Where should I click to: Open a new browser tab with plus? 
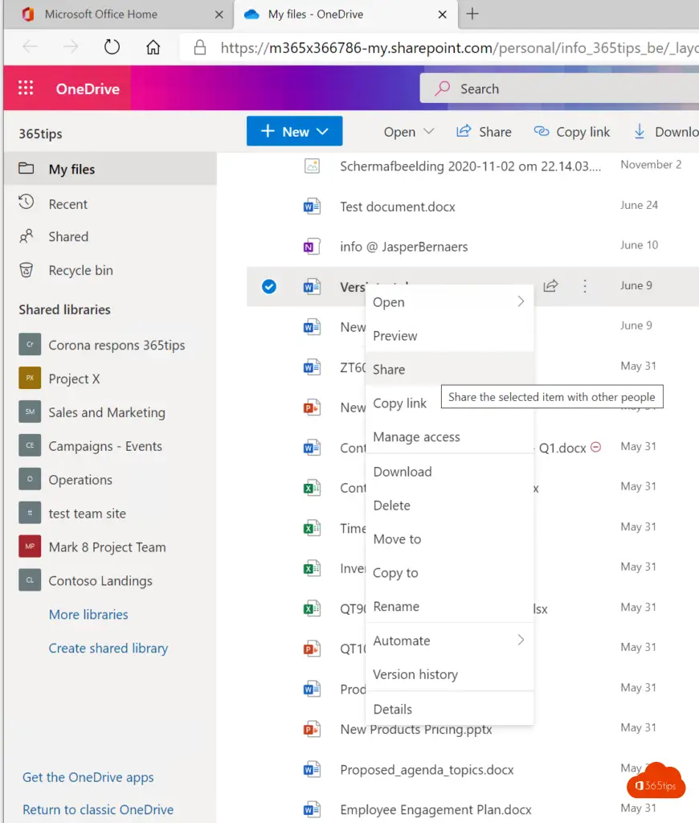click(x=472, y=14)
